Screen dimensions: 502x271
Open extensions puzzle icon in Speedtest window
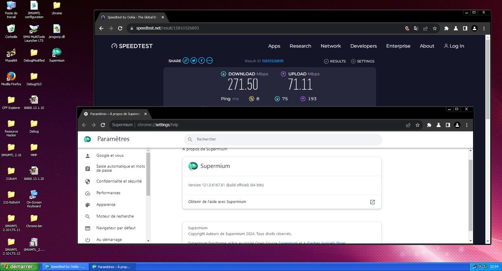tap(446, 28)
